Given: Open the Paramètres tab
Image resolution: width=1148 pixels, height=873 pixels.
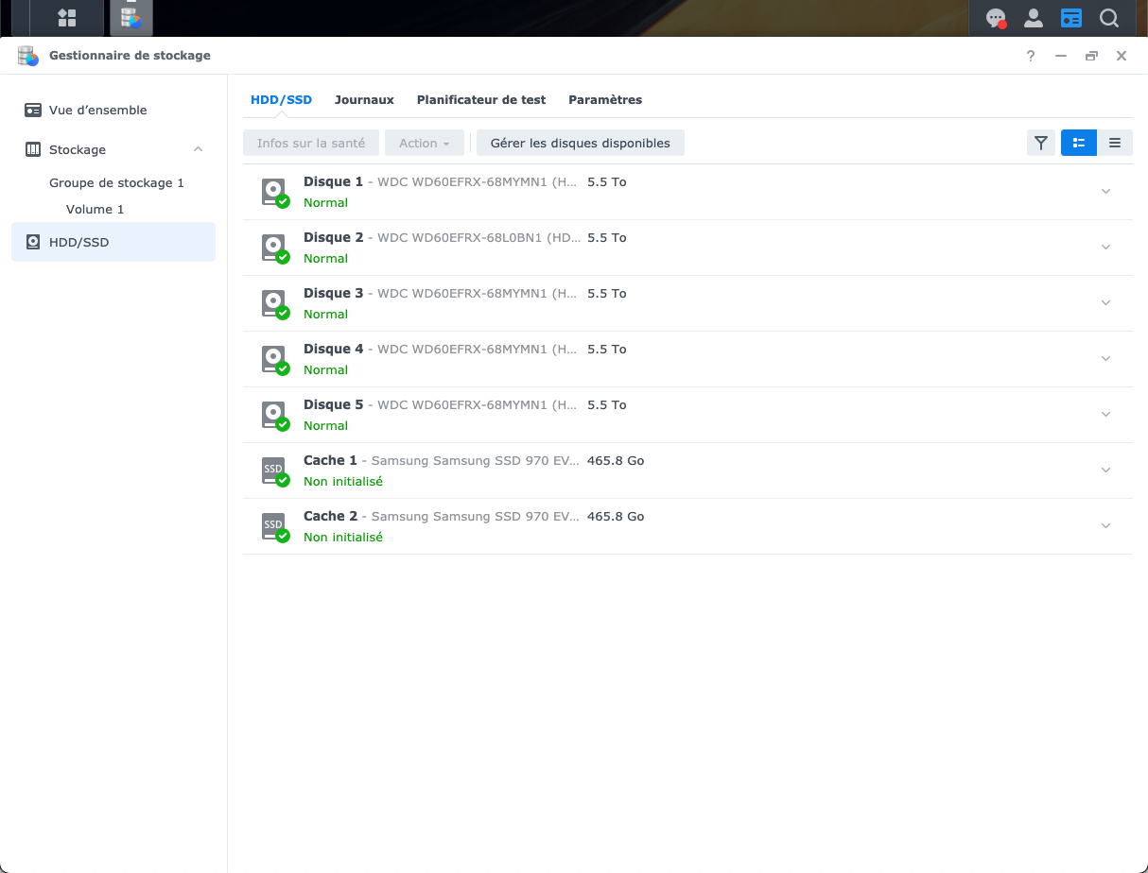Looking at the screenshot, I should tap(604, 99).
